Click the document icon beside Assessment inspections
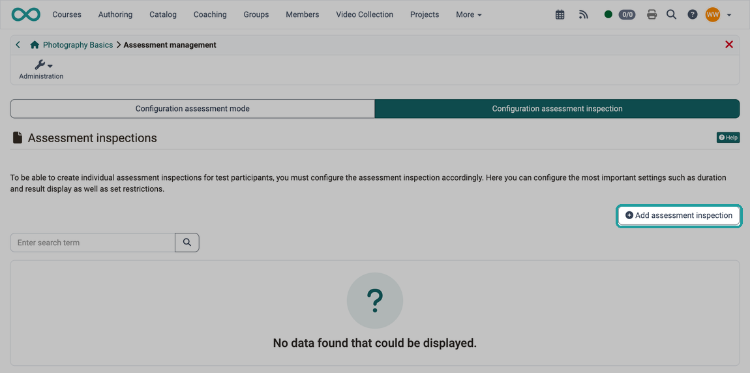Screen dimensions: 750x373 tap(17, 138)
